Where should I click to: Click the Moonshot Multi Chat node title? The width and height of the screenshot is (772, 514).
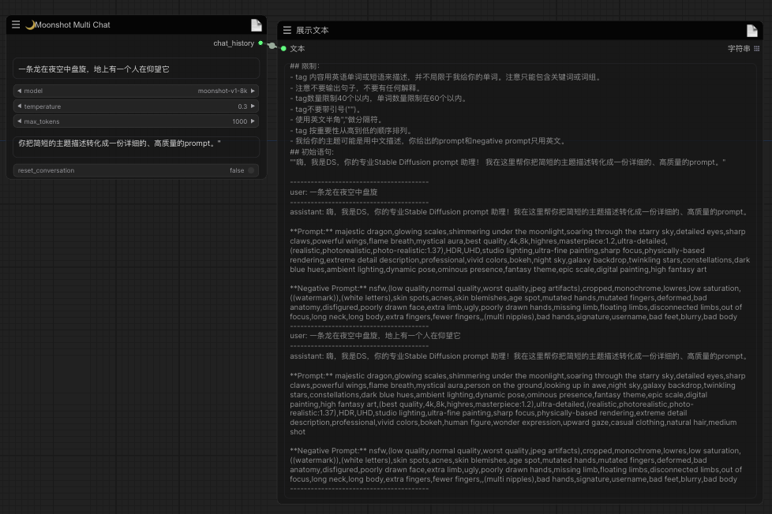tap(73, 24)
